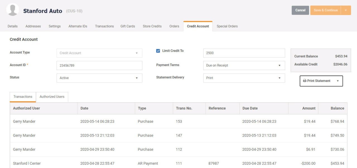
Task: Open the Special Orders tab
Action: (227, 26)
